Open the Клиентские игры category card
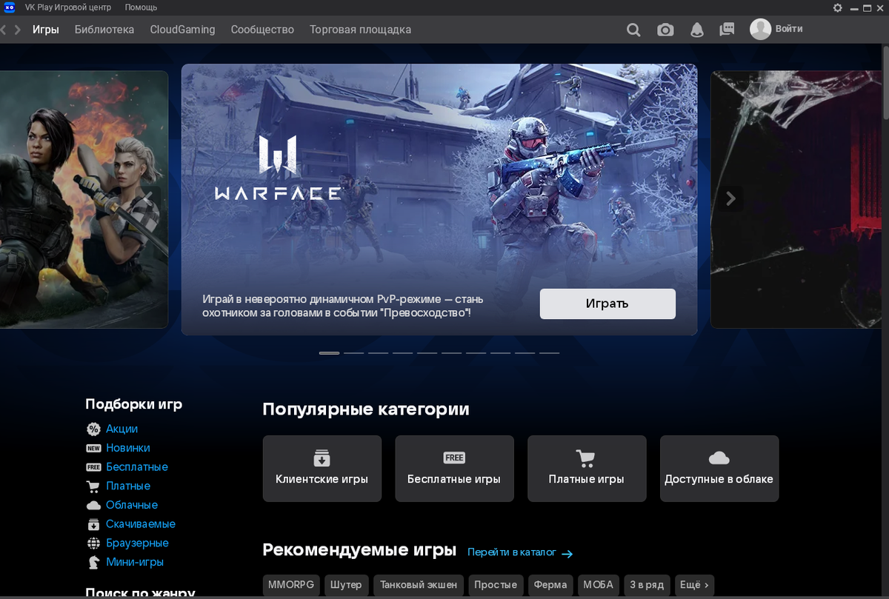This screenshot has width=889, height=599. (x=322, y=469)
